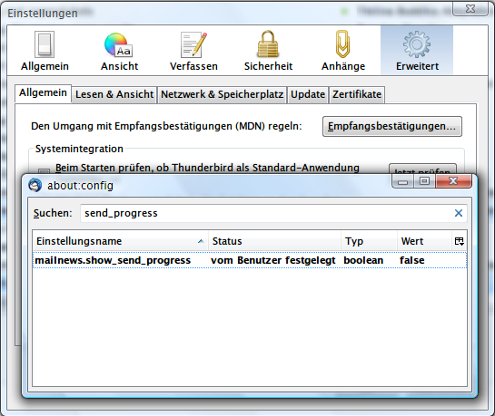Click the 'vom Benutzer festgelegt' status cell
Image resolution: width=495 pixels, height=416 pixels.
[273, 260]
